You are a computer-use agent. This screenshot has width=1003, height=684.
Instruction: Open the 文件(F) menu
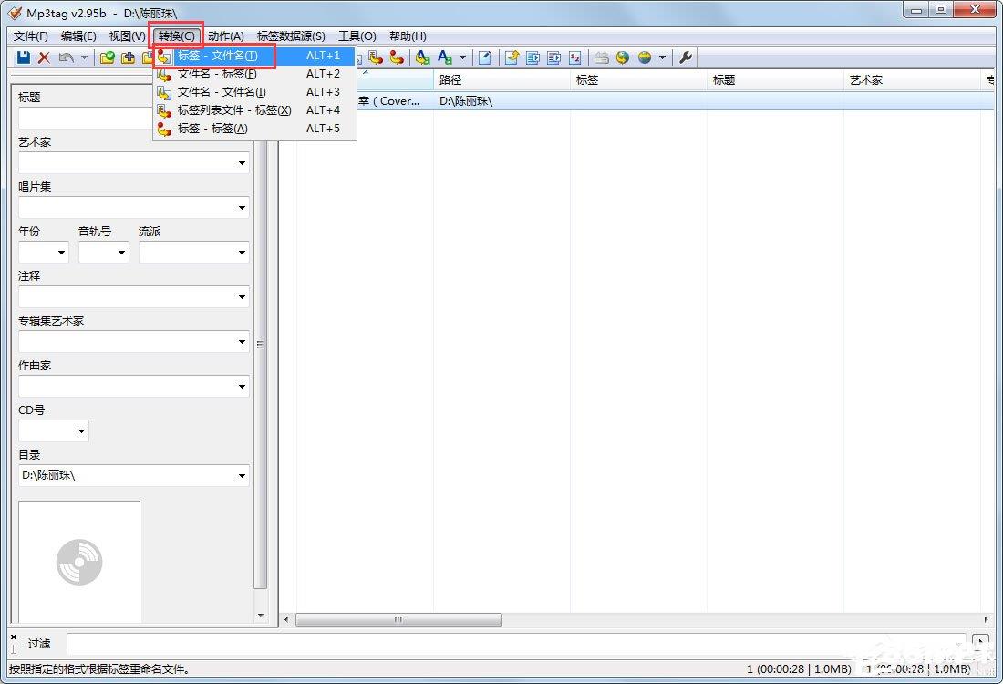pos(31,36)
